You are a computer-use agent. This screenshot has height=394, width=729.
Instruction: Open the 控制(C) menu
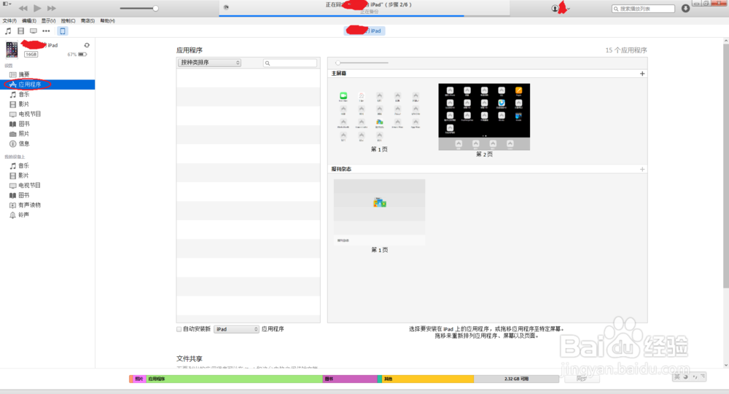pyautogui.click(x=68, y=21)
